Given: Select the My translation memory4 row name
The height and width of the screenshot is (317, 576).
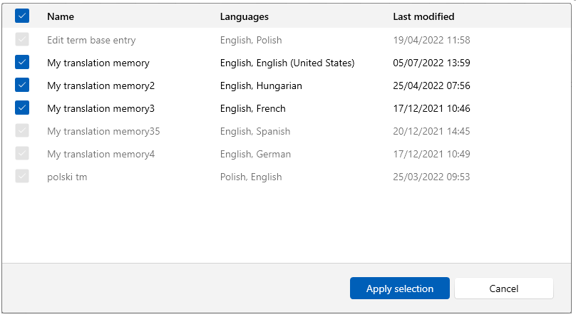Looking at the screenshot, I should [101, 154].
